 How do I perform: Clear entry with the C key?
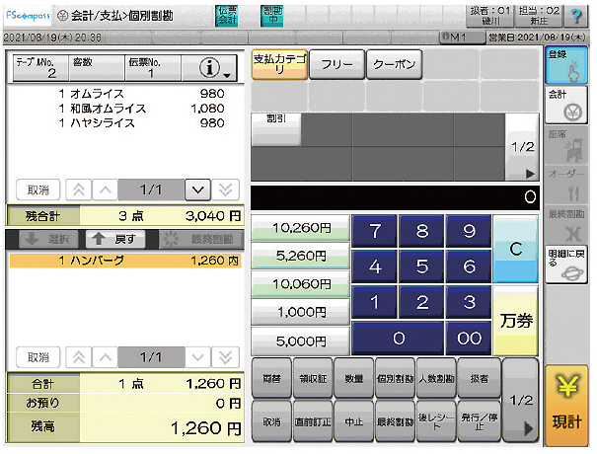515,249
